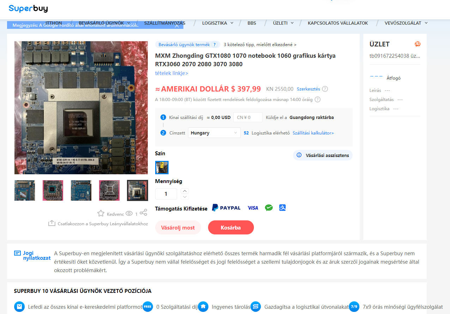Click the quantity input field

point(166,194)
